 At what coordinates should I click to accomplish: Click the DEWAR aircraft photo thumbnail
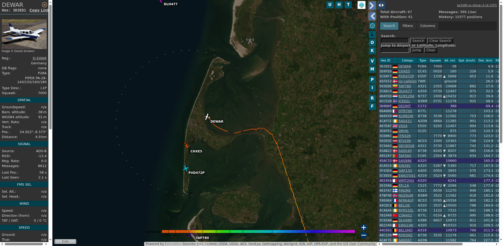pos(24,34)
